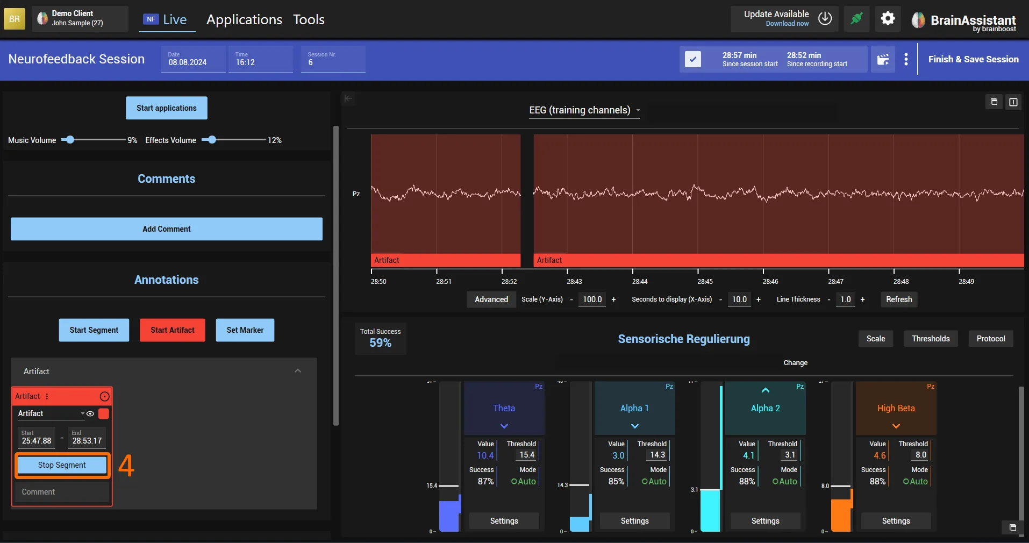This screenshot has height=543, width=1029.
Task: Collapse the Artifact annotation group
Action: coord(298,371)
